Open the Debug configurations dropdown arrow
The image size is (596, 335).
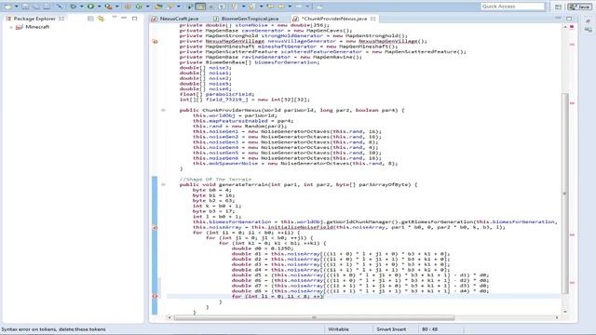click(81, 7)
